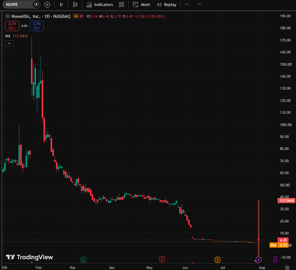296x270 pixels.
Task: Click the Jun label on the time axis
Action: [185, 268]
